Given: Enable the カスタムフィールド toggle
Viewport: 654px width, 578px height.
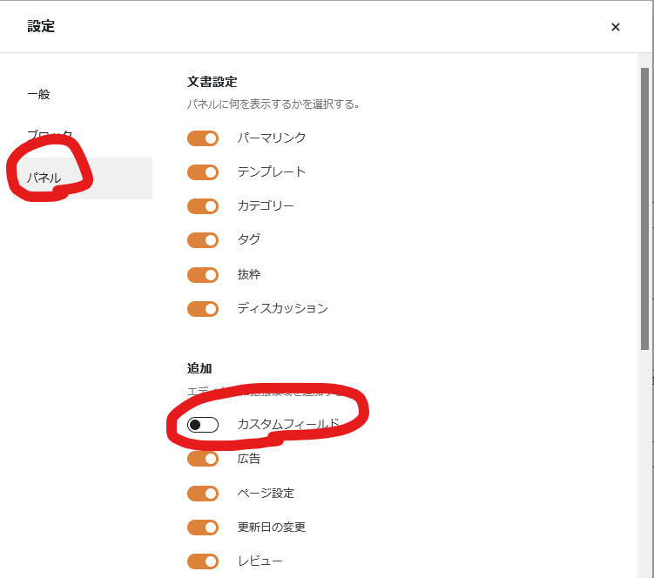Looking at the screenshot, I should pos(203,425).
